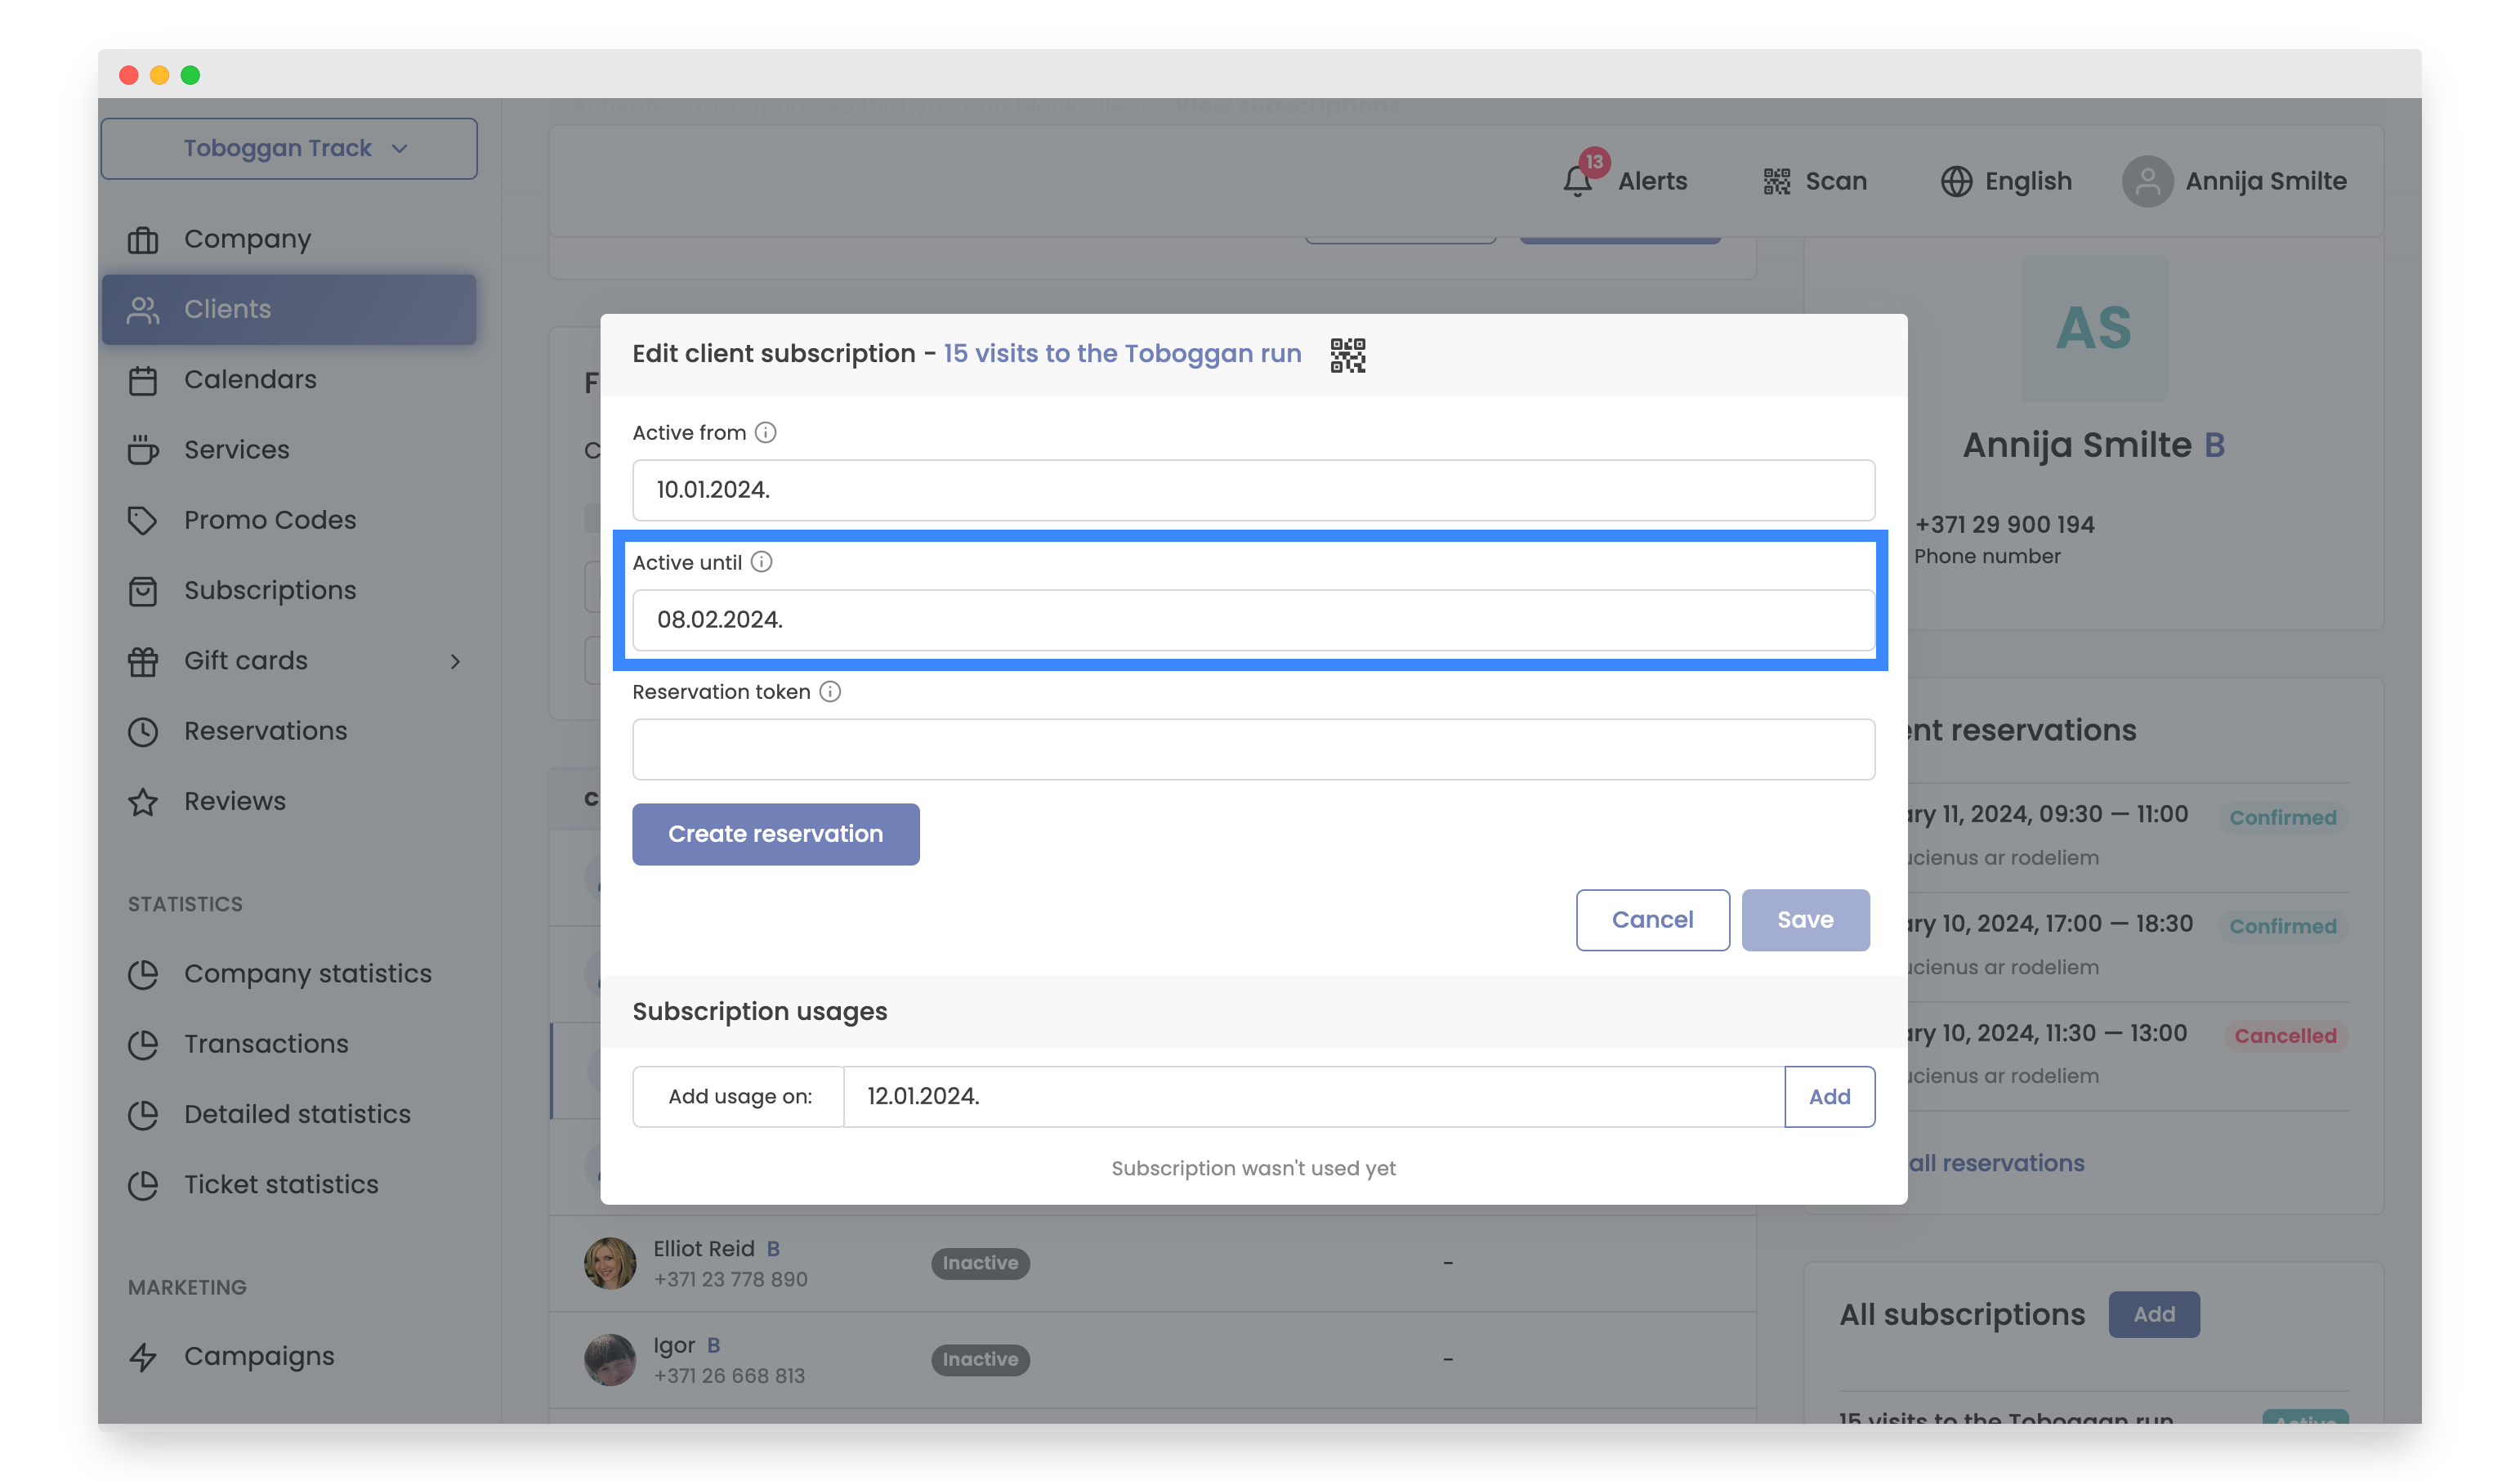This screenshot has height=1481, width=2520.
Task: Open Promo Codes section
Action: (269, 520)
